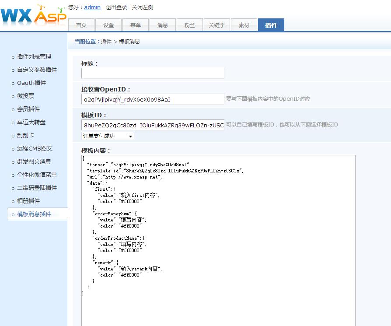The image size is (391, 326).
Task: Select the 插件 tab
Action: click(271, 25)
